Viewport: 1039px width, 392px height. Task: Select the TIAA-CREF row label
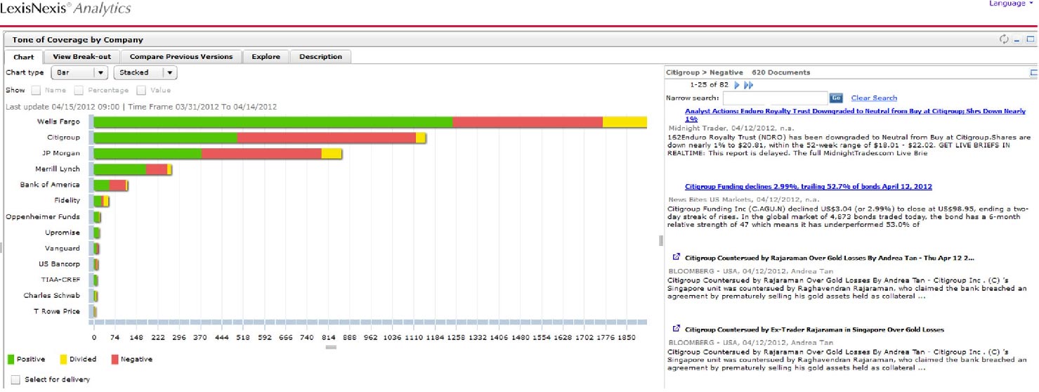point(60,280)
